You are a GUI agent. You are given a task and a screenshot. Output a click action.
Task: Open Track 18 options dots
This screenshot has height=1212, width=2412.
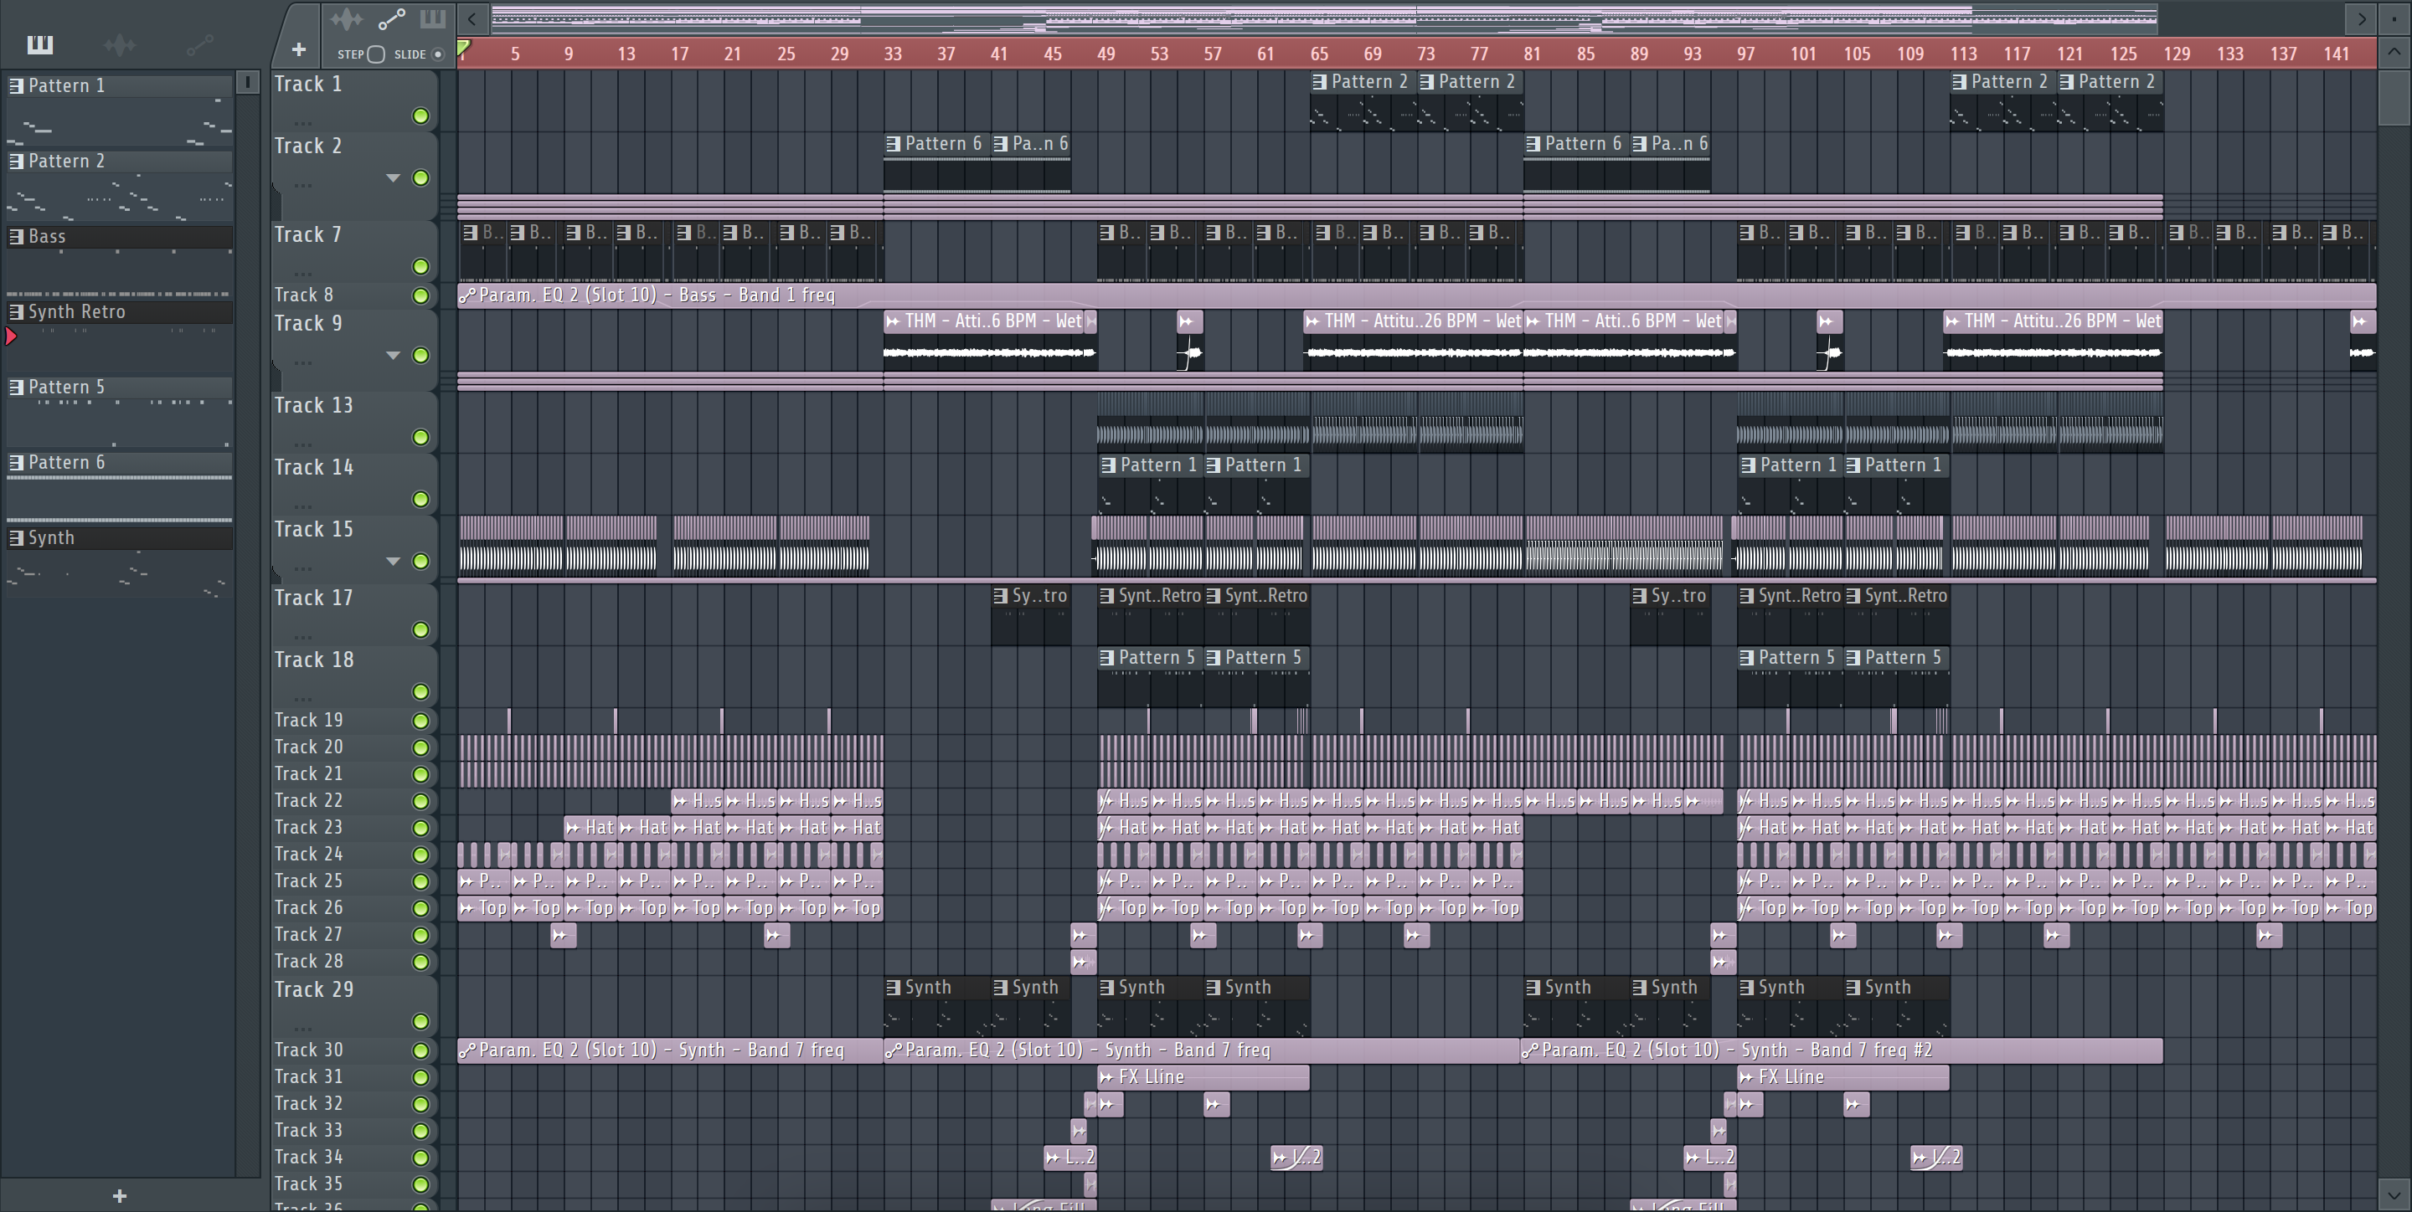click(x=301, y=698)
